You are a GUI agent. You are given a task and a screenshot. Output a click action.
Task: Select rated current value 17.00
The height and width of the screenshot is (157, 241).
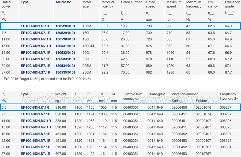[x=125, y=33]
